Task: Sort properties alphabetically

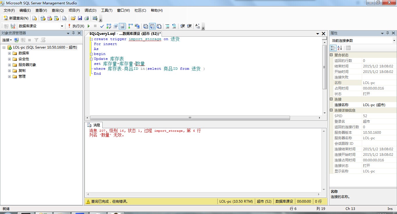Action: point(339,48)
